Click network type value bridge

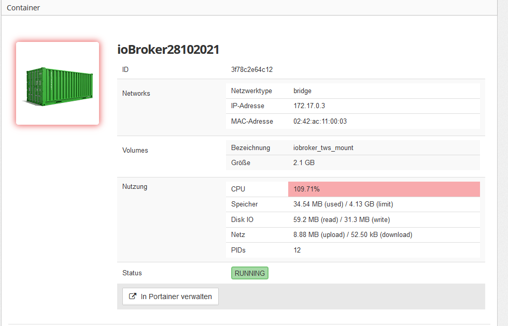click(x=302, y=91)
